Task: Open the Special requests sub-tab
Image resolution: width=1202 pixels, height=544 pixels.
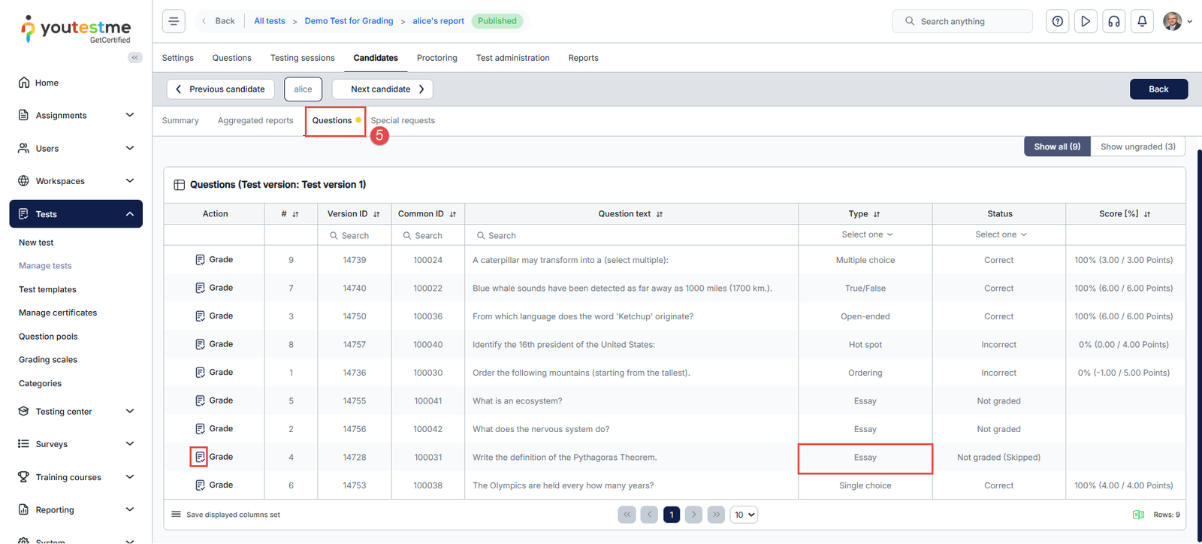Action: (403, 120)
